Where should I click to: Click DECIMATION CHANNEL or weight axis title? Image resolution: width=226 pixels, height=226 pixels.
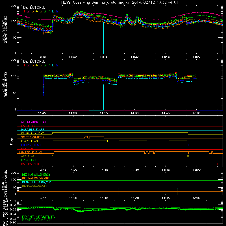[x=4, y=183]
